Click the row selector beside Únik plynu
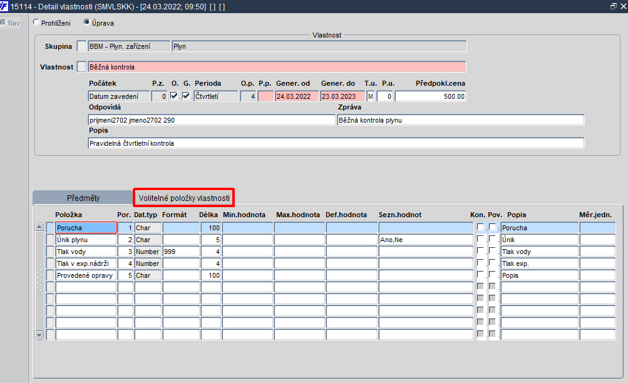Screen dimensions: 628x383 [50, 239]
